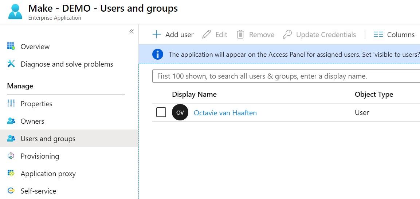Collapse the left navigation sidebar

click(132, 31)
